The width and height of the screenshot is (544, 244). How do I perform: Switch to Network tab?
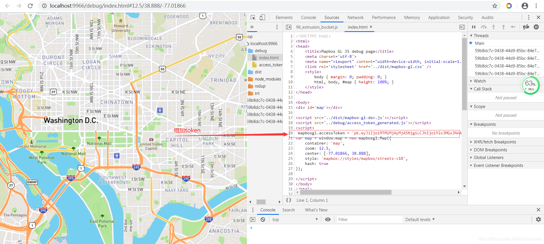(355, 18)
